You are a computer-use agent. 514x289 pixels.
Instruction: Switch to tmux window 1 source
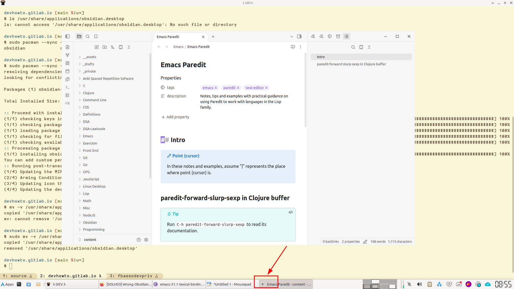17,276
